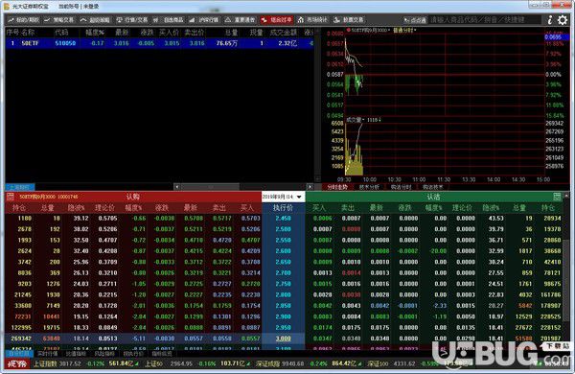Click the calculator icon in 认沽 header
575x374 pixels.
click(x=557, y=197)
